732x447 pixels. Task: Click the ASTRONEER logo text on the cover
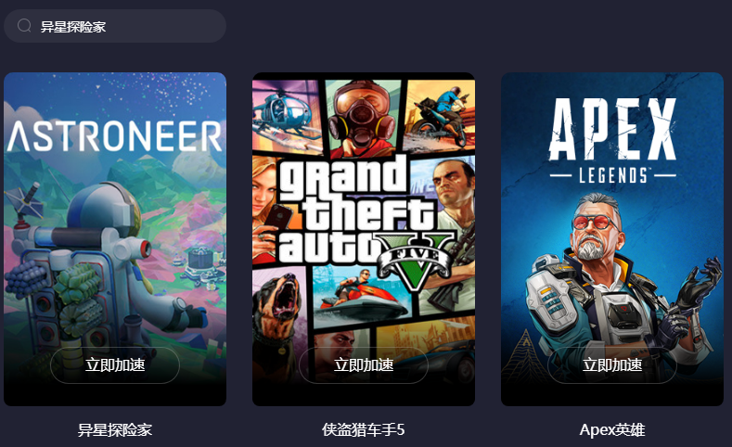(114, 136)
